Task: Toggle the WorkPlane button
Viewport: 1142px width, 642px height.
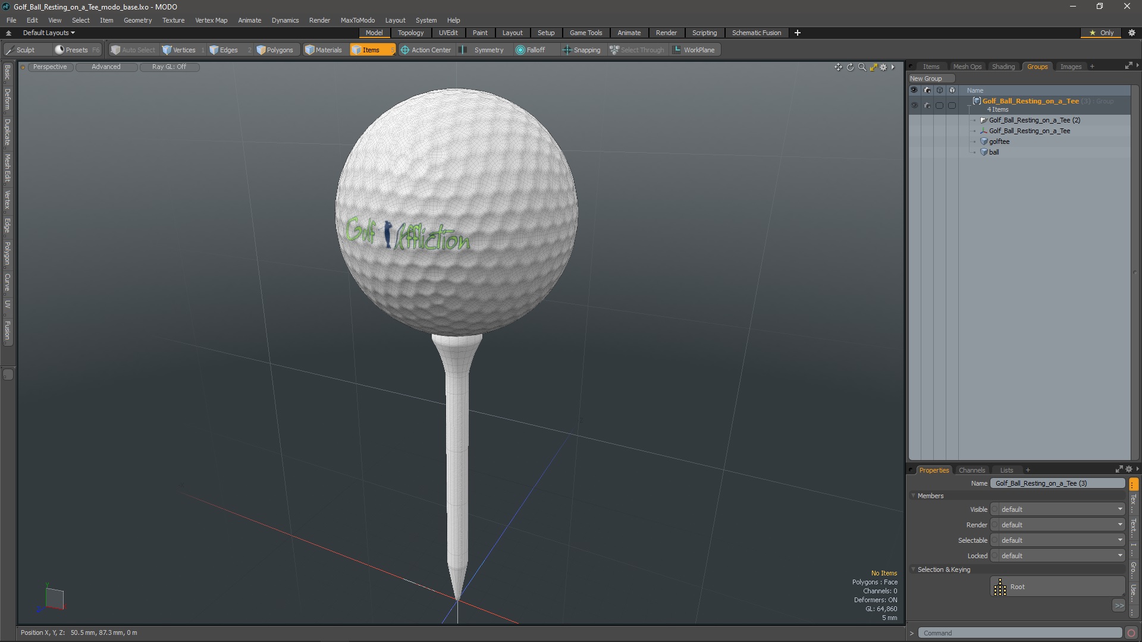Action: click(x=694, y=50)
